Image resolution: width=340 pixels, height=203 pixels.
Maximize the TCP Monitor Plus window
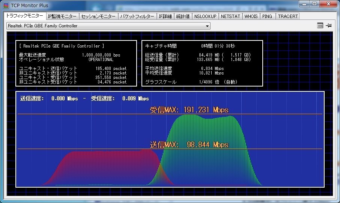[314, 4]
